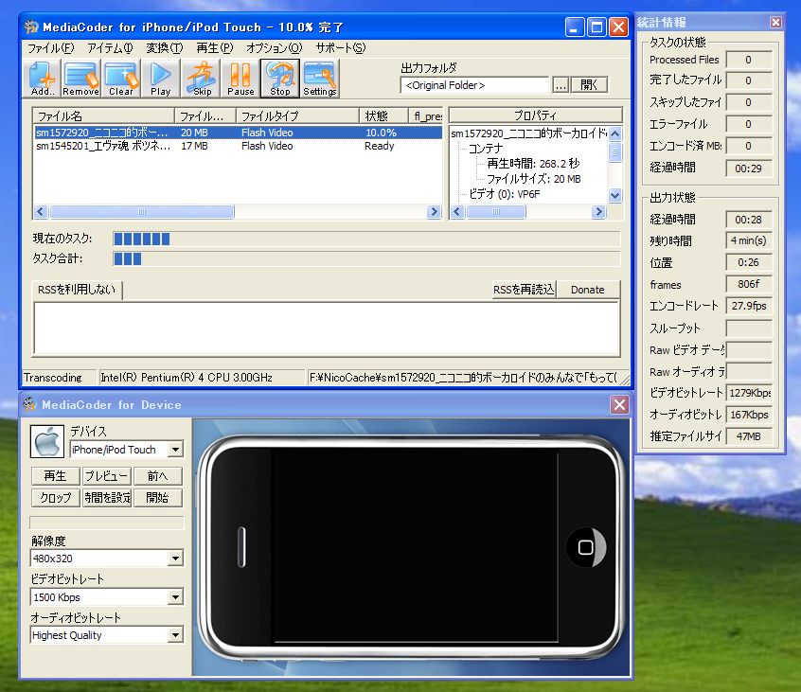Open the オプション(O) menu
The image size is (801, 692).
pos(274,48)
